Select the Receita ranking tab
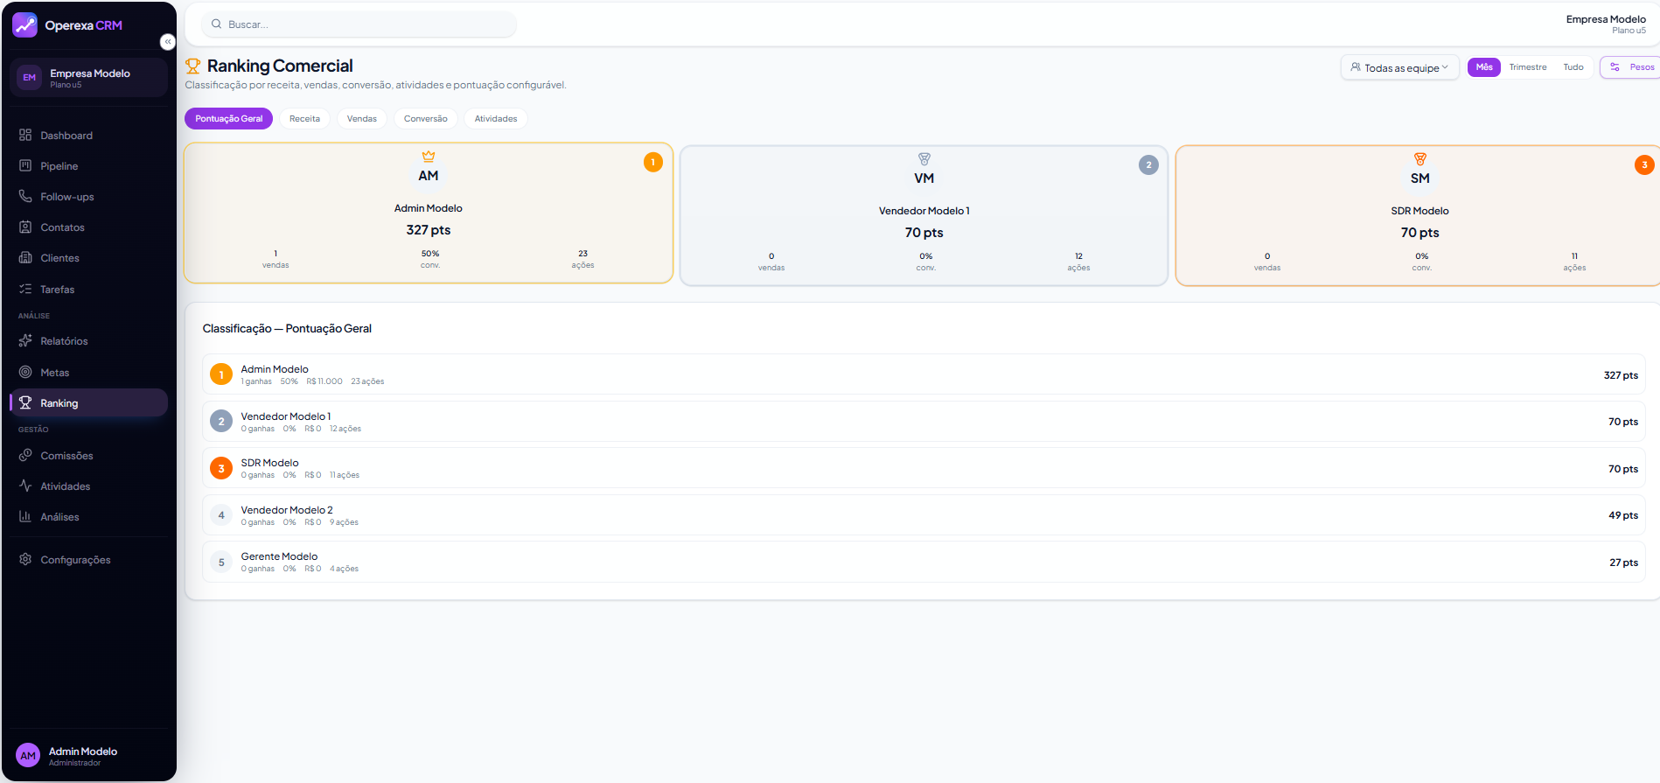This screenshot has height=783, width=1660. pos(304,119)
